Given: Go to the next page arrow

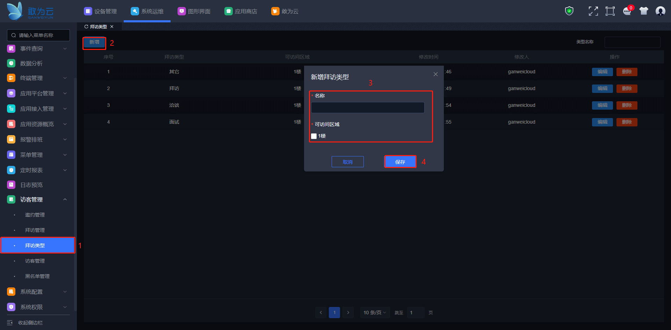Looking at the screenshot, I should pos(348,313).
